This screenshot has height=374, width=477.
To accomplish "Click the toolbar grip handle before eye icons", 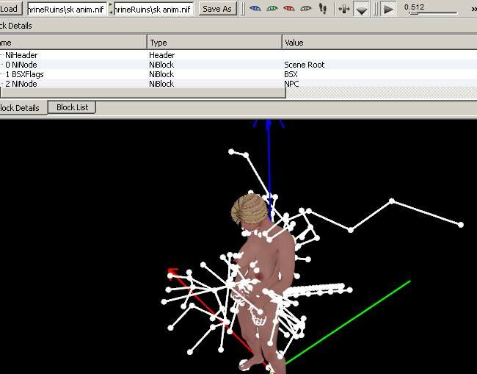I will tap(243, 9).
